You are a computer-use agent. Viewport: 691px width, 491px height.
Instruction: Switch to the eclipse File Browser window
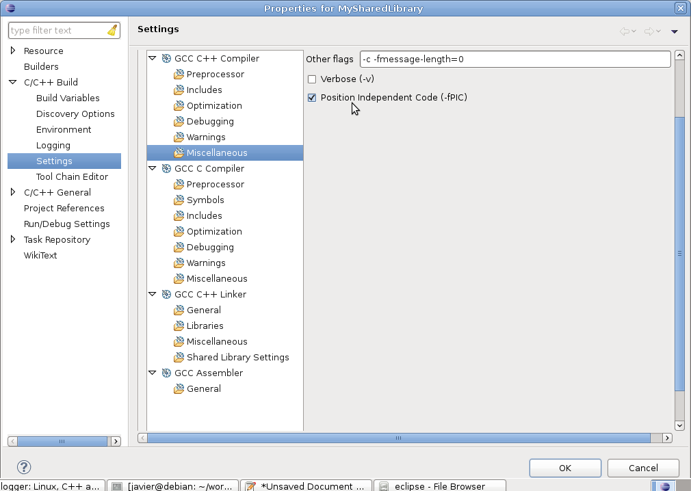pyautogui.click(x=440, y=486)
